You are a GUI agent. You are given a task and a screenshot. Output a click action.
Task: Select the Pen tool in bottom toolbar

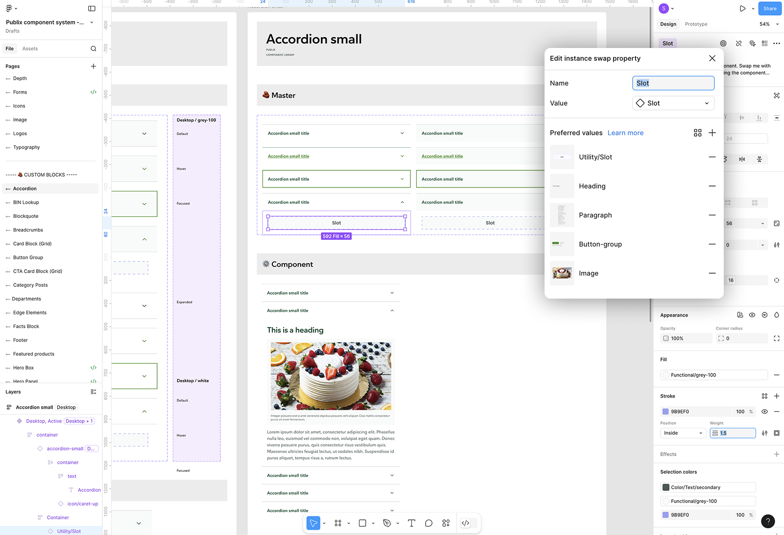387,523
